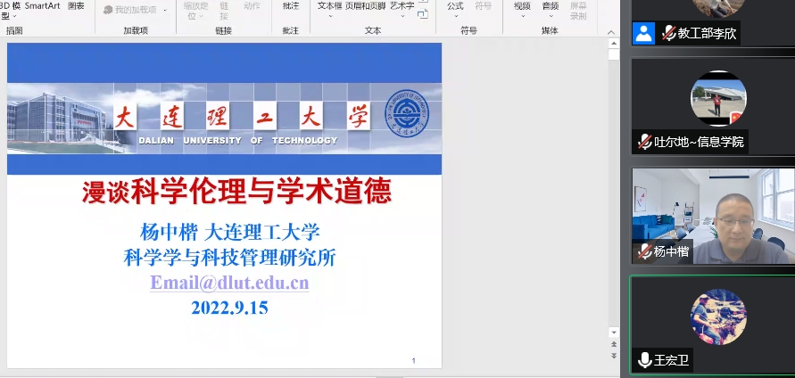Expand the 我的加载项 dropdown arrow
795x378 pixels.
coord(165,10)
